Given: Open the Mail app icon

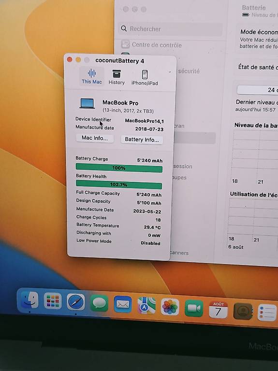Looking at the screenshot, I should click(x=123, y=304).
